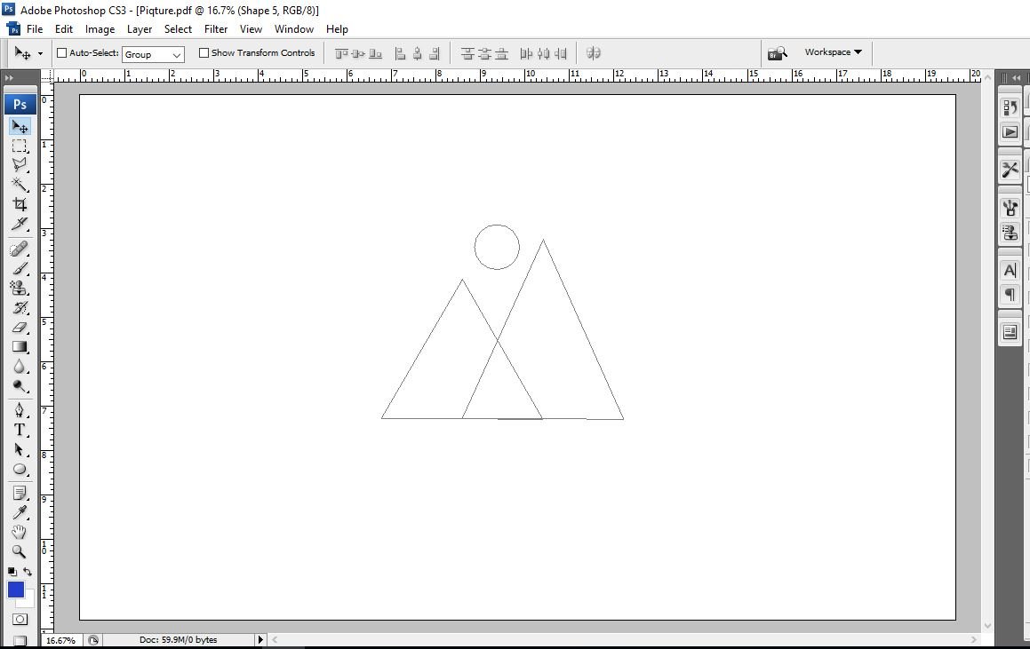The width and height of the screenshot is (1030, 649).
Task: Choose the Eraser tool
Action: point(20,327)
